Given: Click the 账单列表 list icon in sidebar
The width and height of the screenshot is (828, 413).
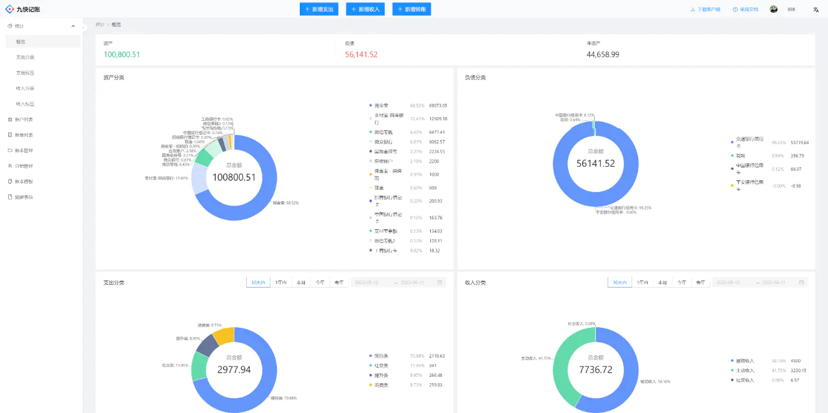Looking at the screenshot, I should coord(10,135).
